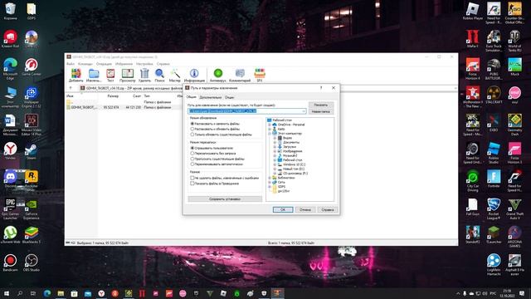Click the Отмена (Cancel) button
The width and height of the screenshot is (531, 299).
pyautogui.click(x=305, y=210)
